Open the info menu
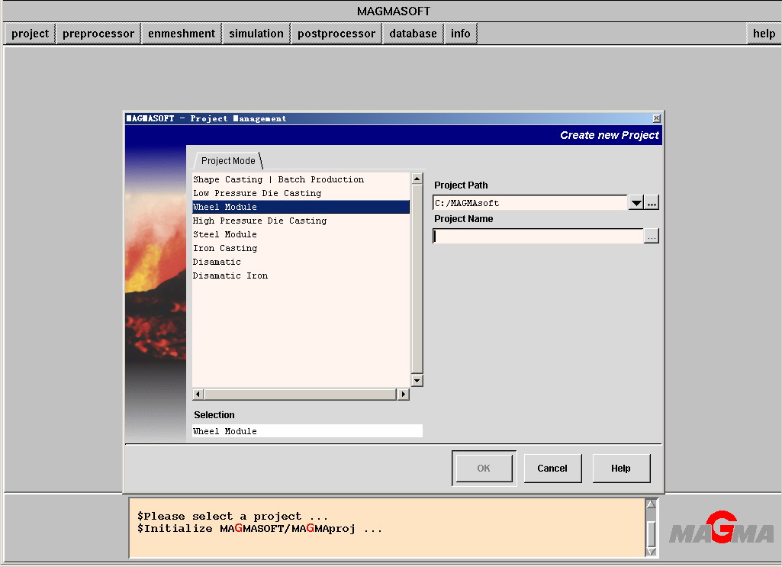This screenshot has width=782, height=567. click(460, 34)
